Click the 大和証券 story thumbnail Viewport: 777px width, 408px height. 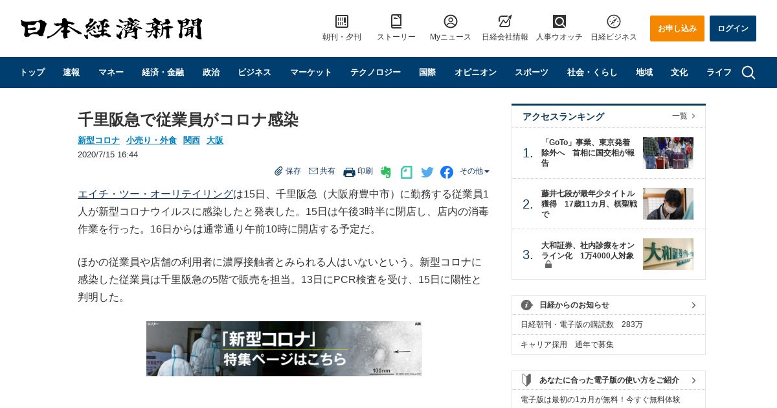point(668,254)
